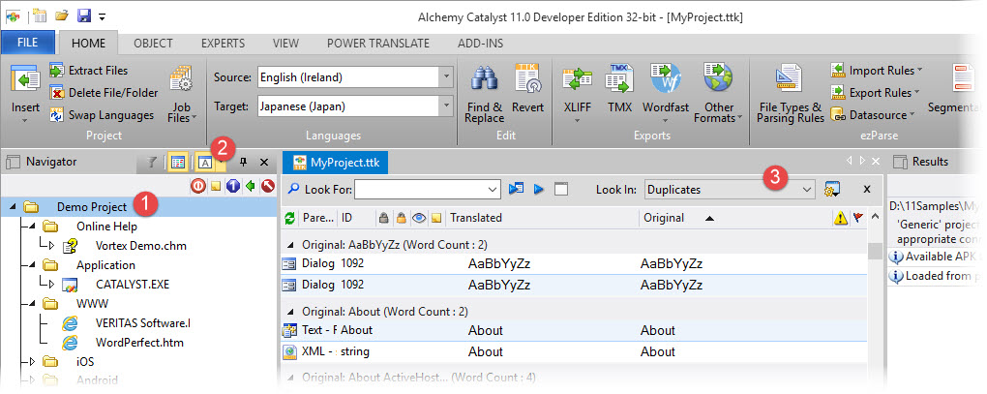Click the New project icon in title bar
The image size is (987, 394).
click(40, 15)
